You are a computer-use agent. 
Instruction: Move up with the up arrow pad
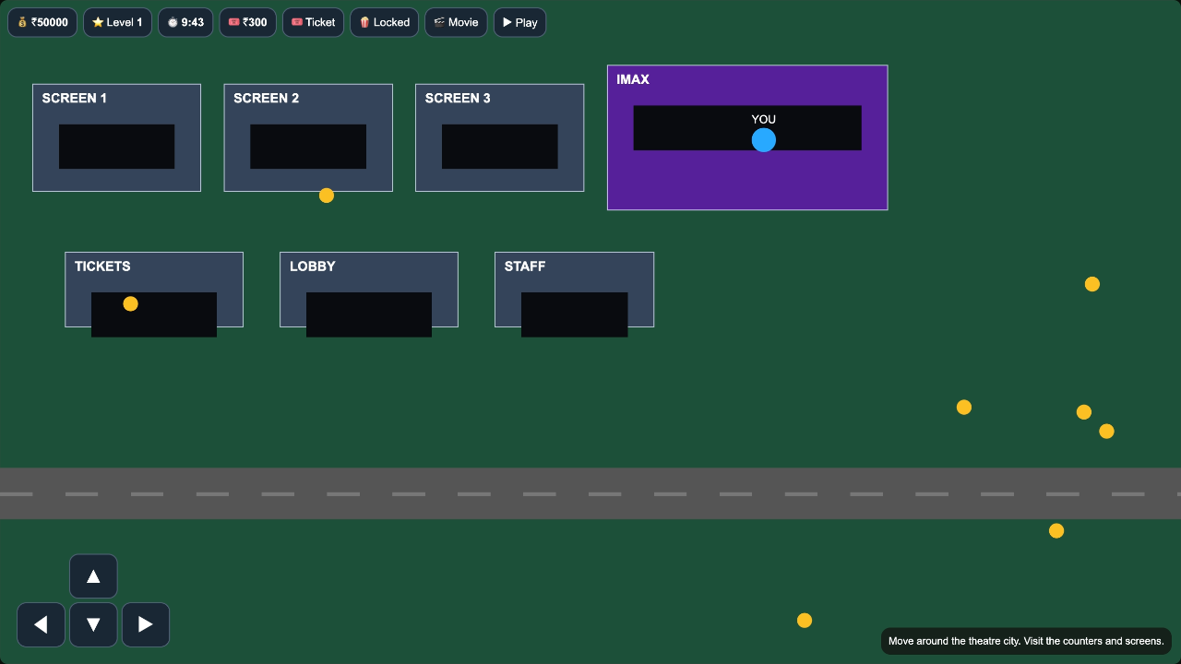coord(93,576)
